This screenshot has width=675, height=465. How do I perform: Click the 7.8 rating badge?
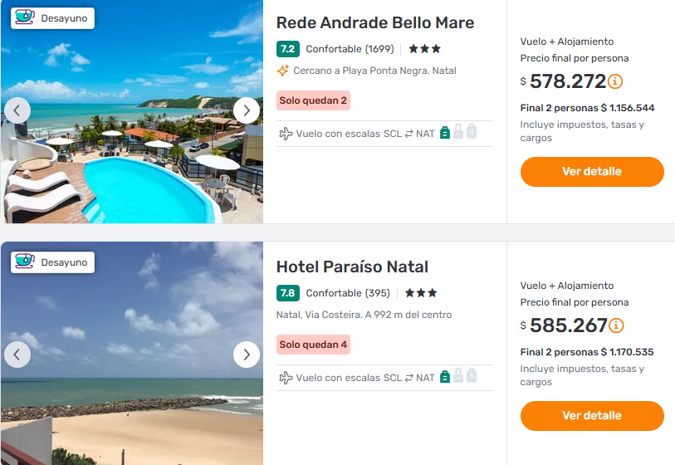[x=287, y=293]
